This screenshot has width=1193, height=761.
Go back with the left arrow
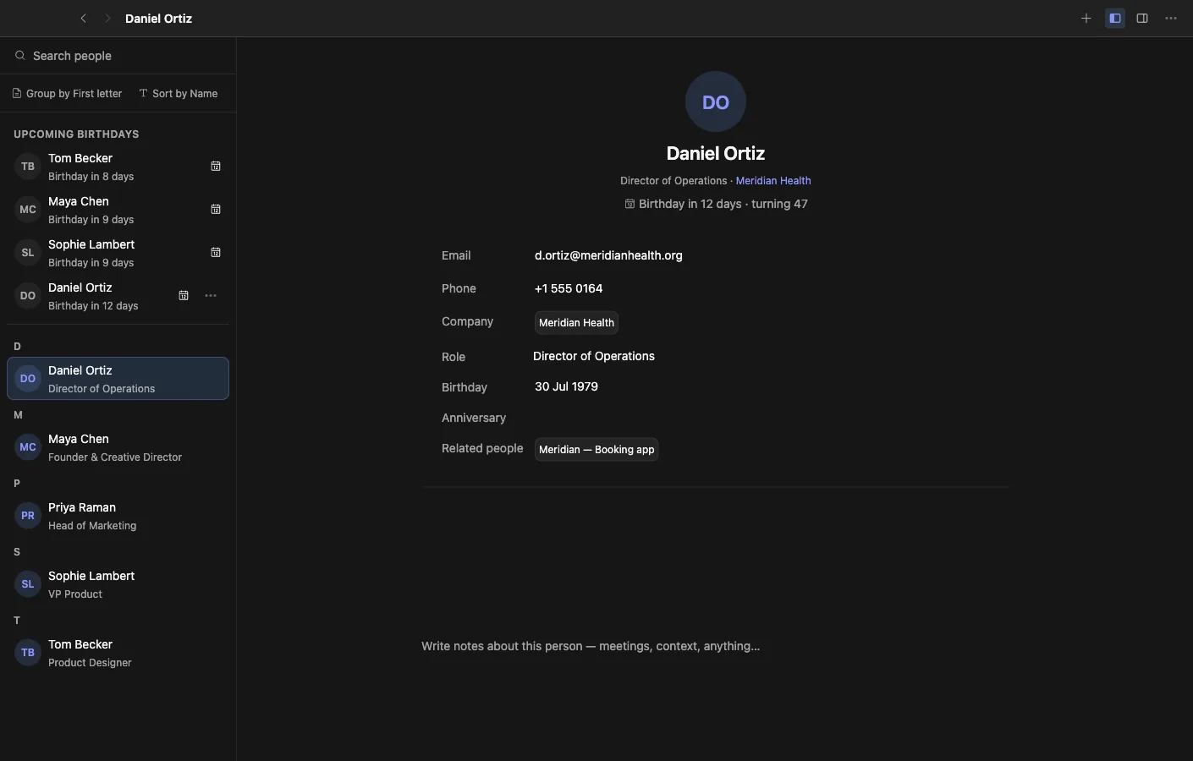pos(83,19)
